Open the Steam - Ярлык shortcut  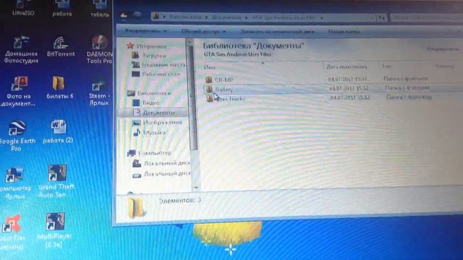click(x=98, y=92)
